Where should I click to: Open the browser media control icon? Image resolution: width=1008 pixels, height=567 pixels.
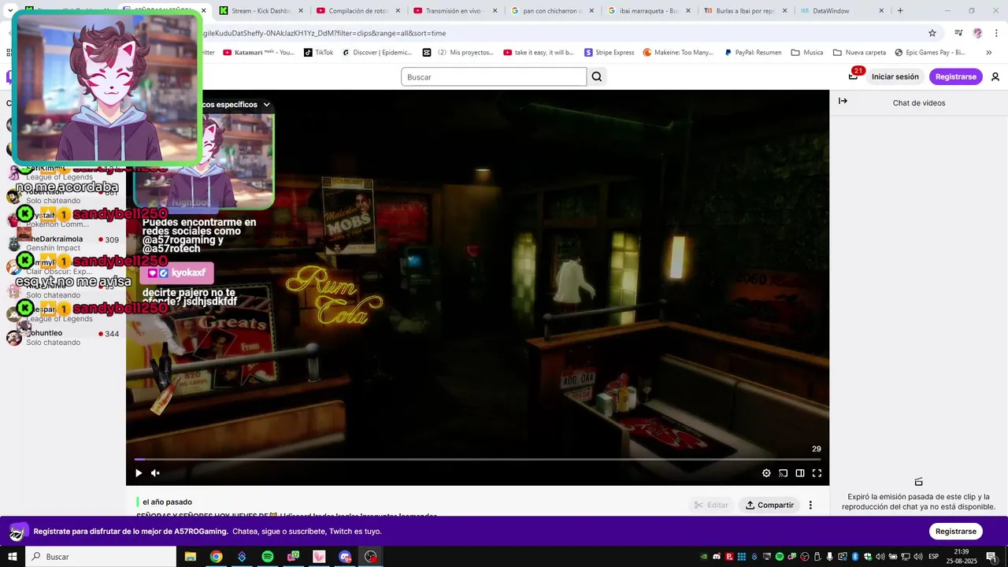pos(958,33)
